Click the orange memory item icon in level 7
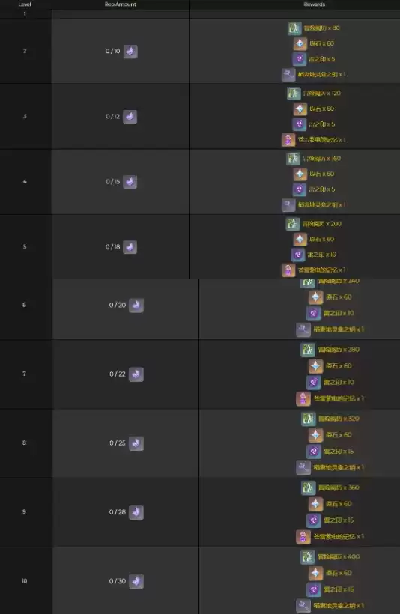Viewport: 400px width, 614px height. coord(303,398)
